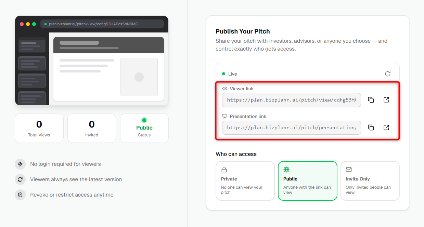The width and height of the screenshot is (424, 227).
Task: Click the eye icon next to Viewer link
Action: [225, 89]
